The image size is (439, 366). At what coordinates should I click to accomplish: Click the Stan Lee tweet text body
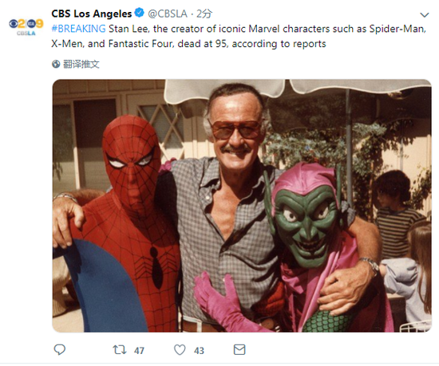pos(239,36)
